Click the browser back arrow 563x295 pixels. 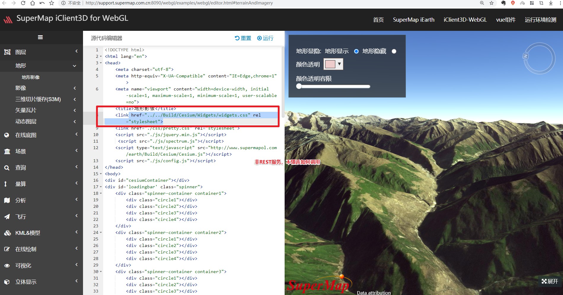pos(4,3)
